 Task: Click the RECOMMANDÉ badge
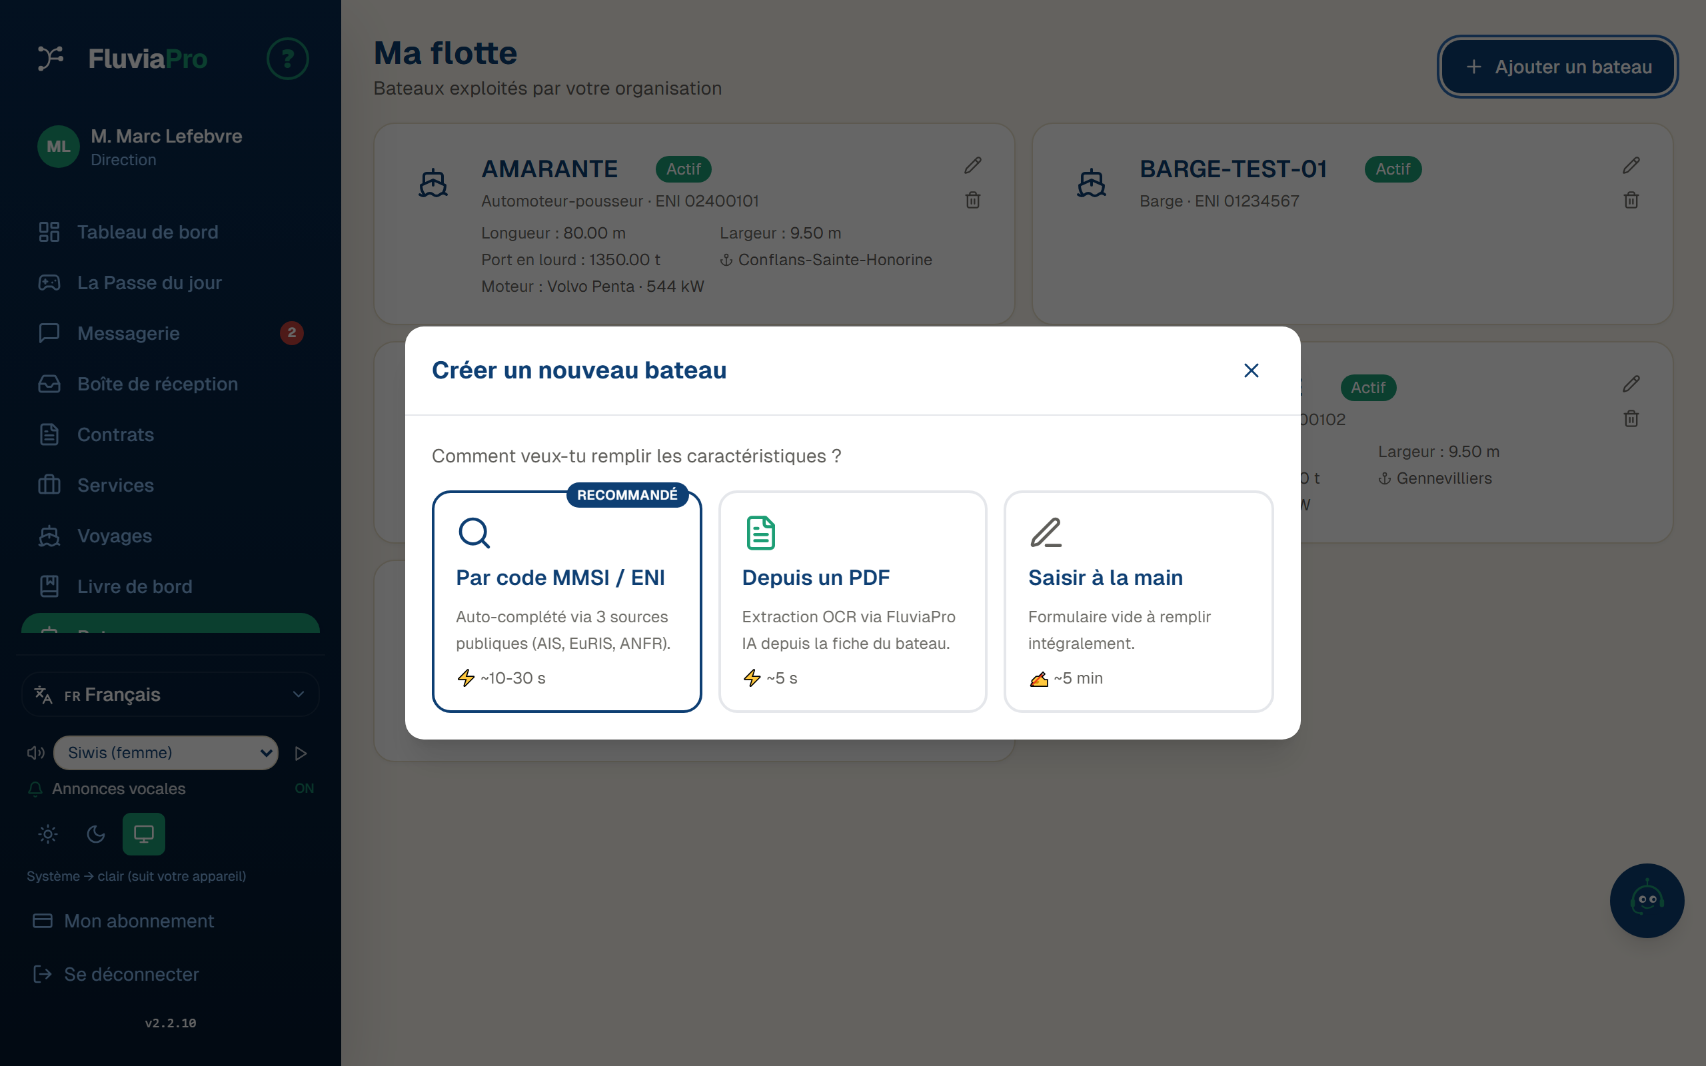(626, 495)
